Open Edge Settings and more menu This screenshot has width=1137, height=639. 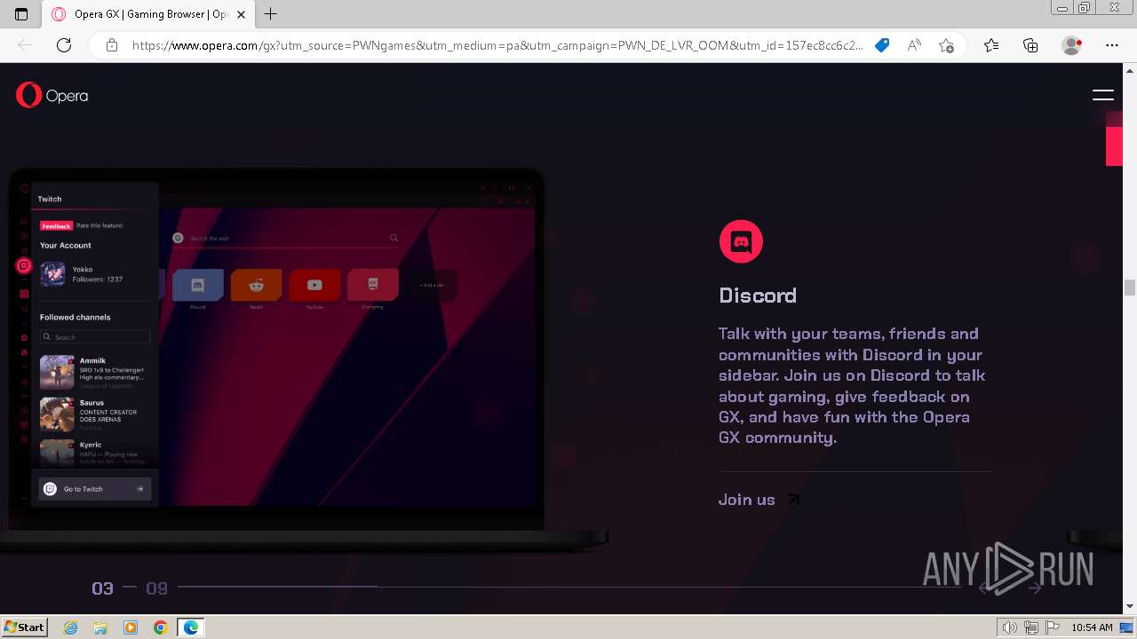[1112, 45]
